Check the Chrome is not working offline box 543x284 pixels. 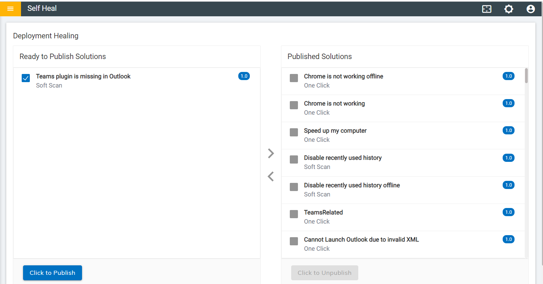[294, 78]
